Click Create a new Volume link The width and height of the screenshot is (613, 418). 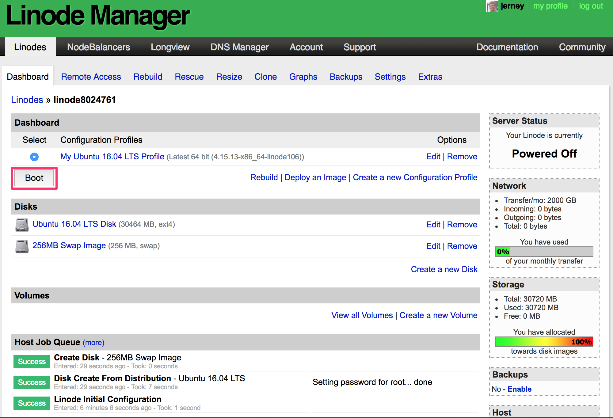pyautogui.click(x=438, y=315)
